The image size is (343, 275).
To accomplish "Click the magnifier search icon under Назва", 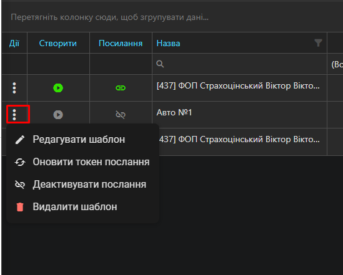I will pyautogui.click(x=160, y=64).
